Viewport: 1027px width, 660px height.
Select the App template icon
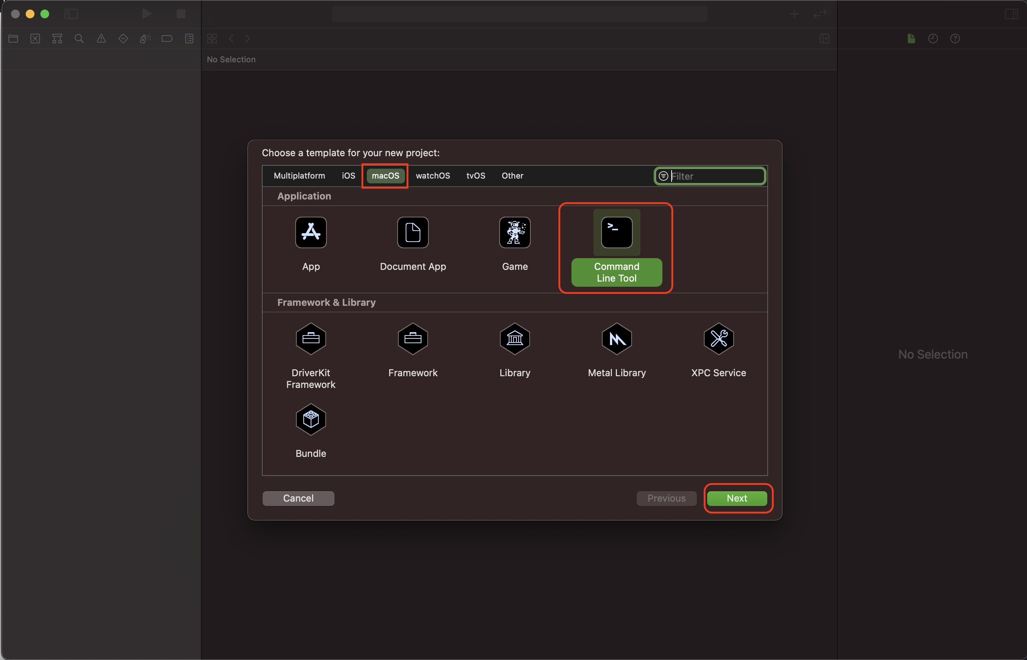pyautogui.click(x=311, y=233)
